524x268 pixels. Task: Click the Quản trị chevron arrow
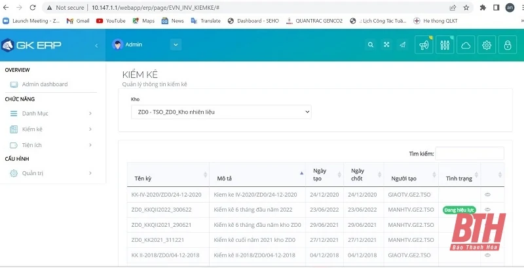tap(90, 173)
